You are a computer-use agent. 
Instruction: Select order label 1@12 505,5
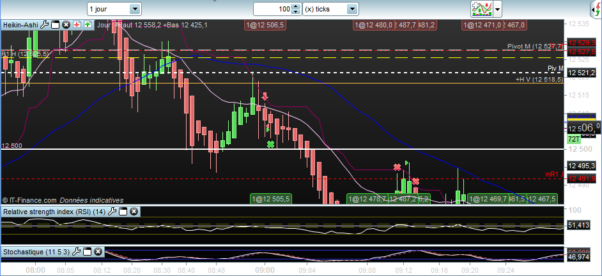pos(270,199)
